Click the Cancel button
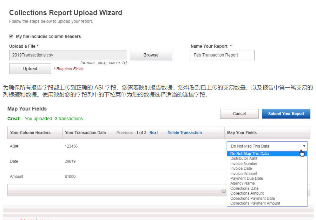 point(239,114)
